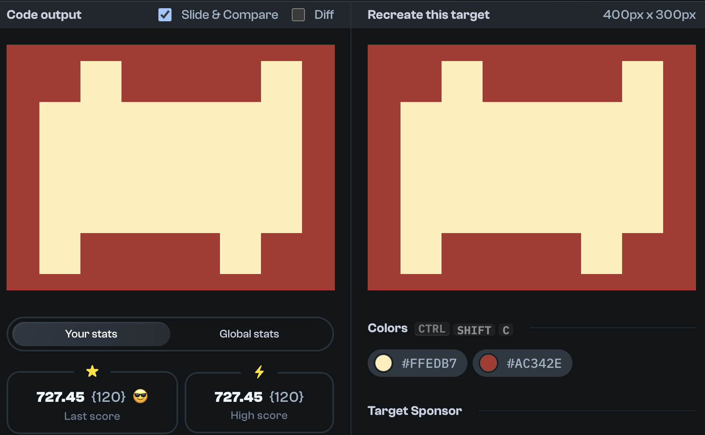Click the target image preview

(531, 167)
